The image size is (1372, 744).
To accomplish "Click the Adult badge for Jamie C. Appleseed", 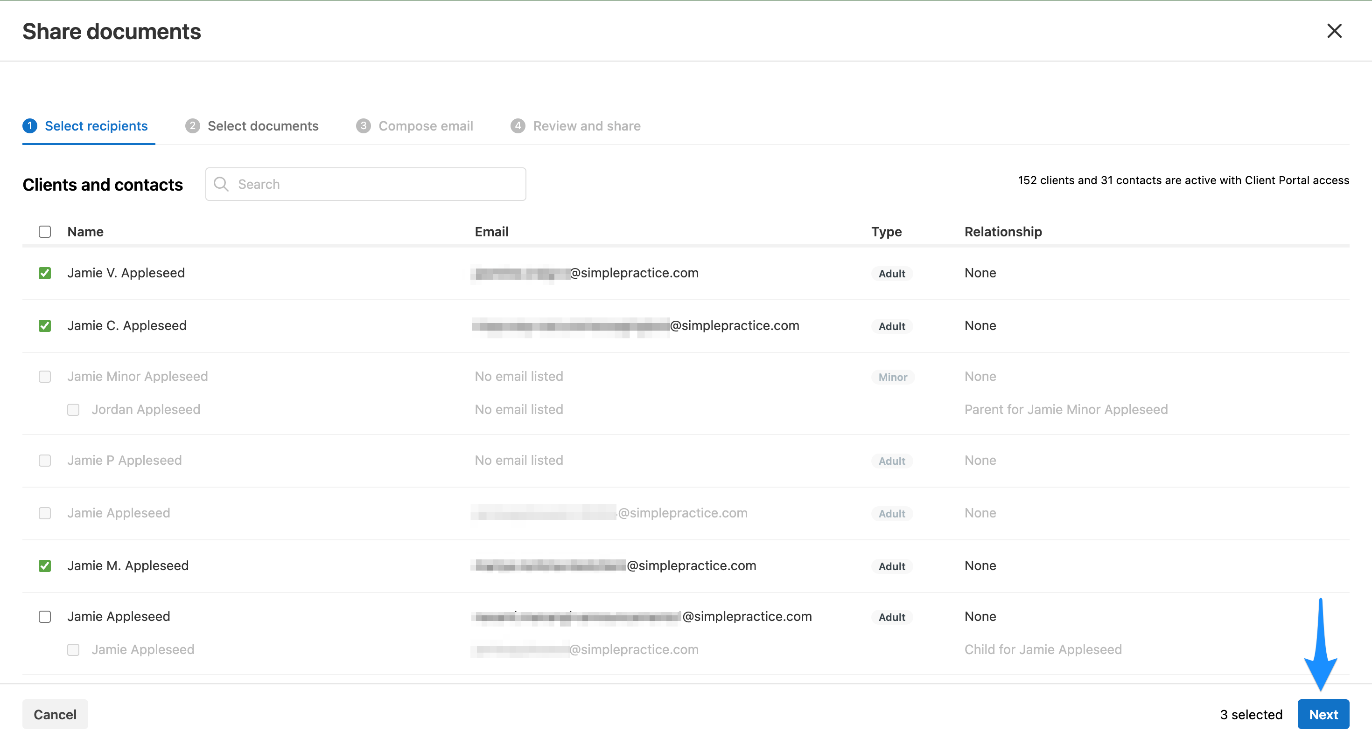I will (x=892, y=326).
